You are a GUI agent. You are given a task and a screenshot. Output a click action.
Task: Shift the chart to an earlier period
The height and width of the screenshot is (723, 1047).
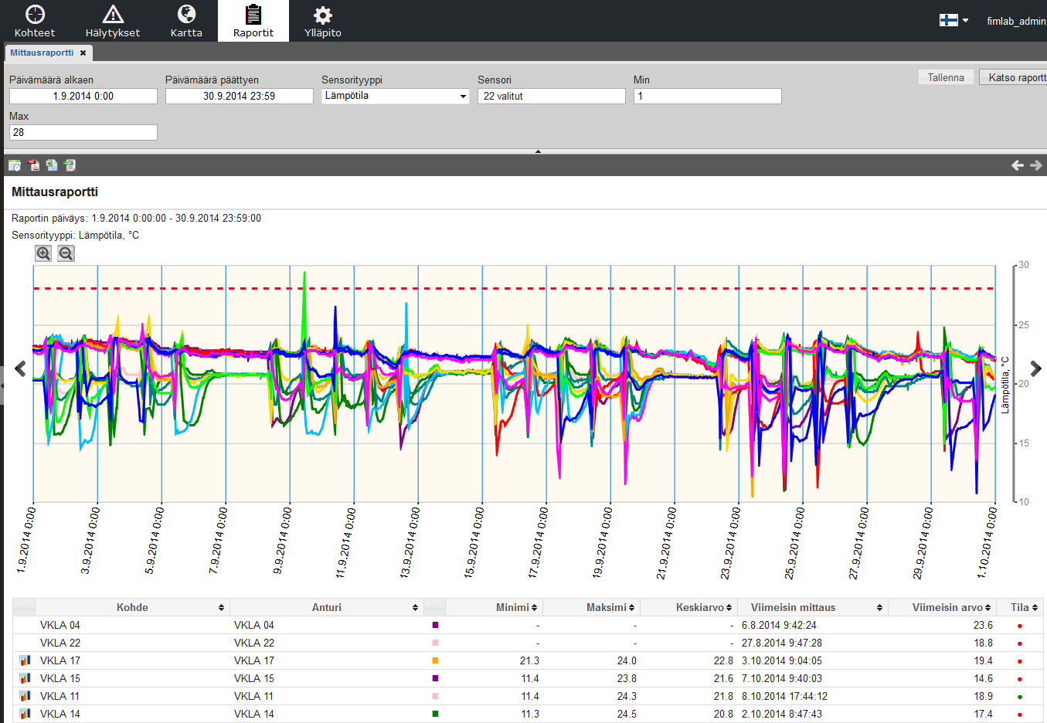tap(21, 369)
